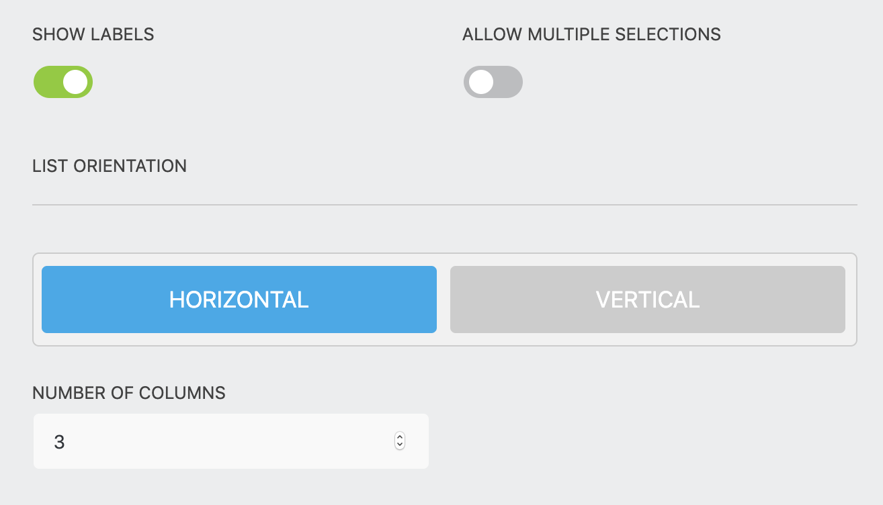This screenshot has width=883, height=505.
Task: Select the value 3 in the columns input
Action: [60, 441]
